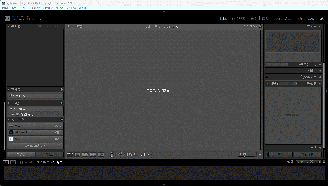
Task: Go back using filmstrip left arrow
Action: click(x=26, y=162)
